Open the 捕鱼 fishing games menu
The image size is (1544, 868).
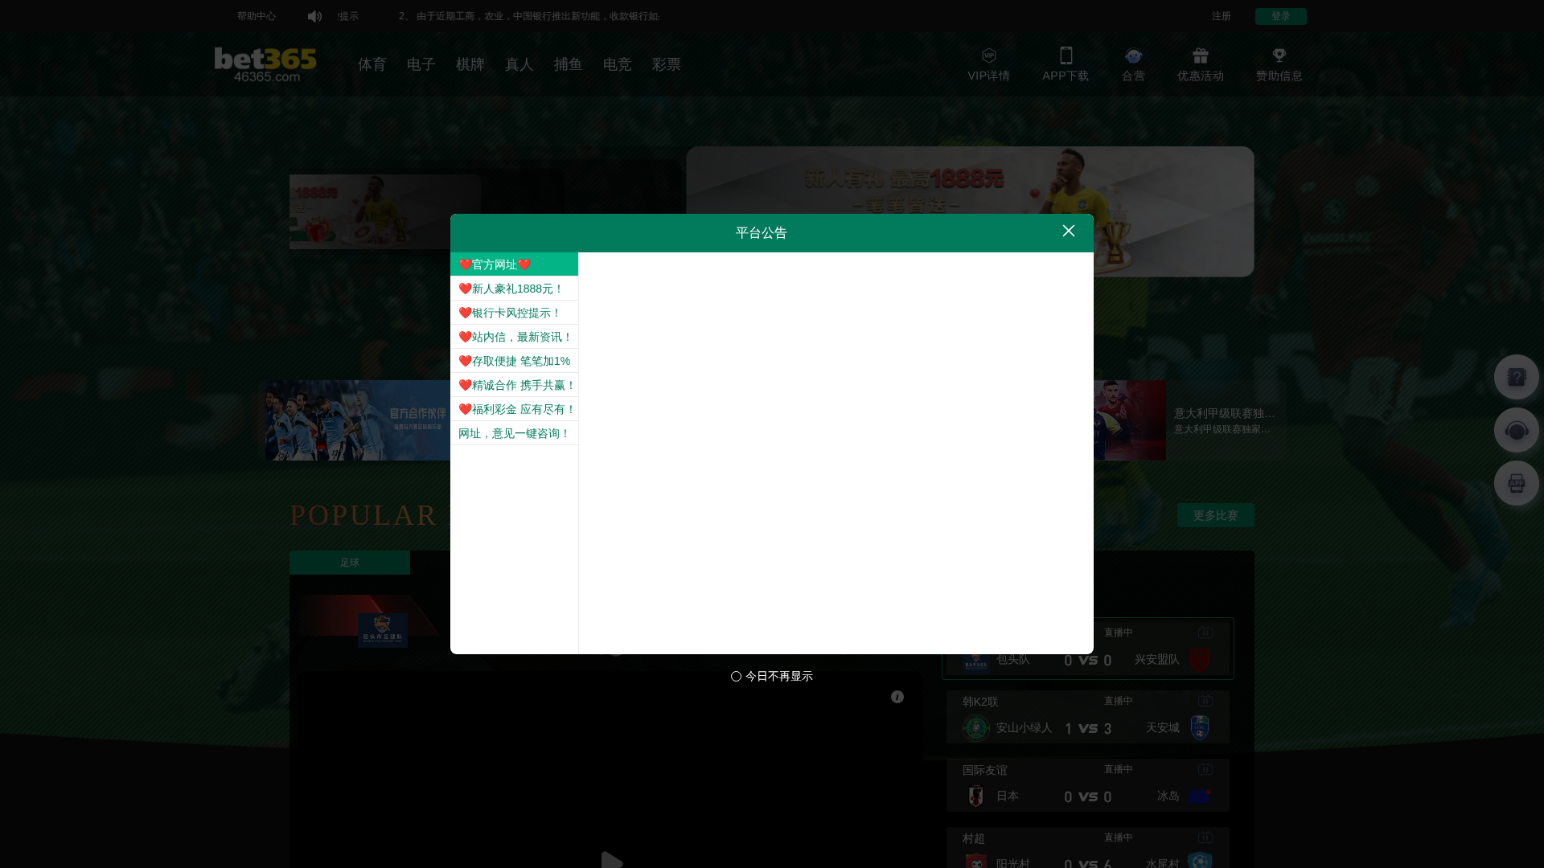coord(568,64)
